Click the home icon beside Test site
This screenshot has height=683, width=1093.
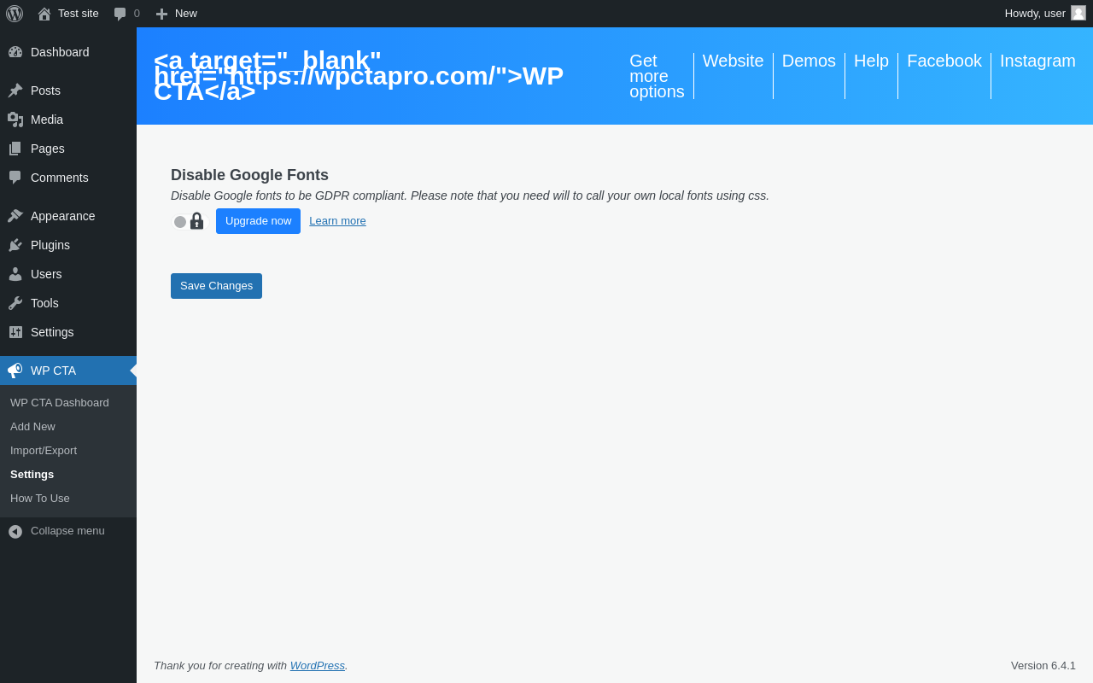44,14
